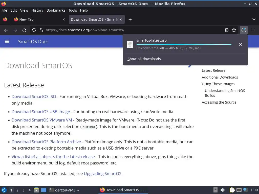Open the Help menu
The width and height of the screenshot is (259, 194).
point(84,10)
